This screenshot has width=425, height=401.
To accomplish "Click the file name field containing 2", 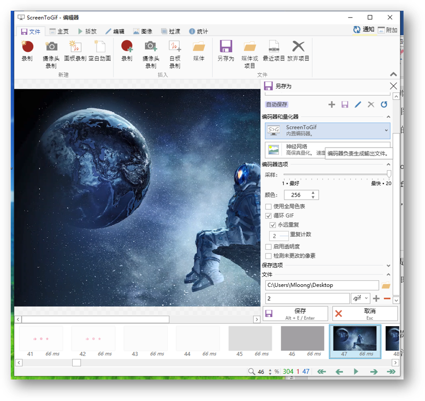I will click(x=307, y=299).
